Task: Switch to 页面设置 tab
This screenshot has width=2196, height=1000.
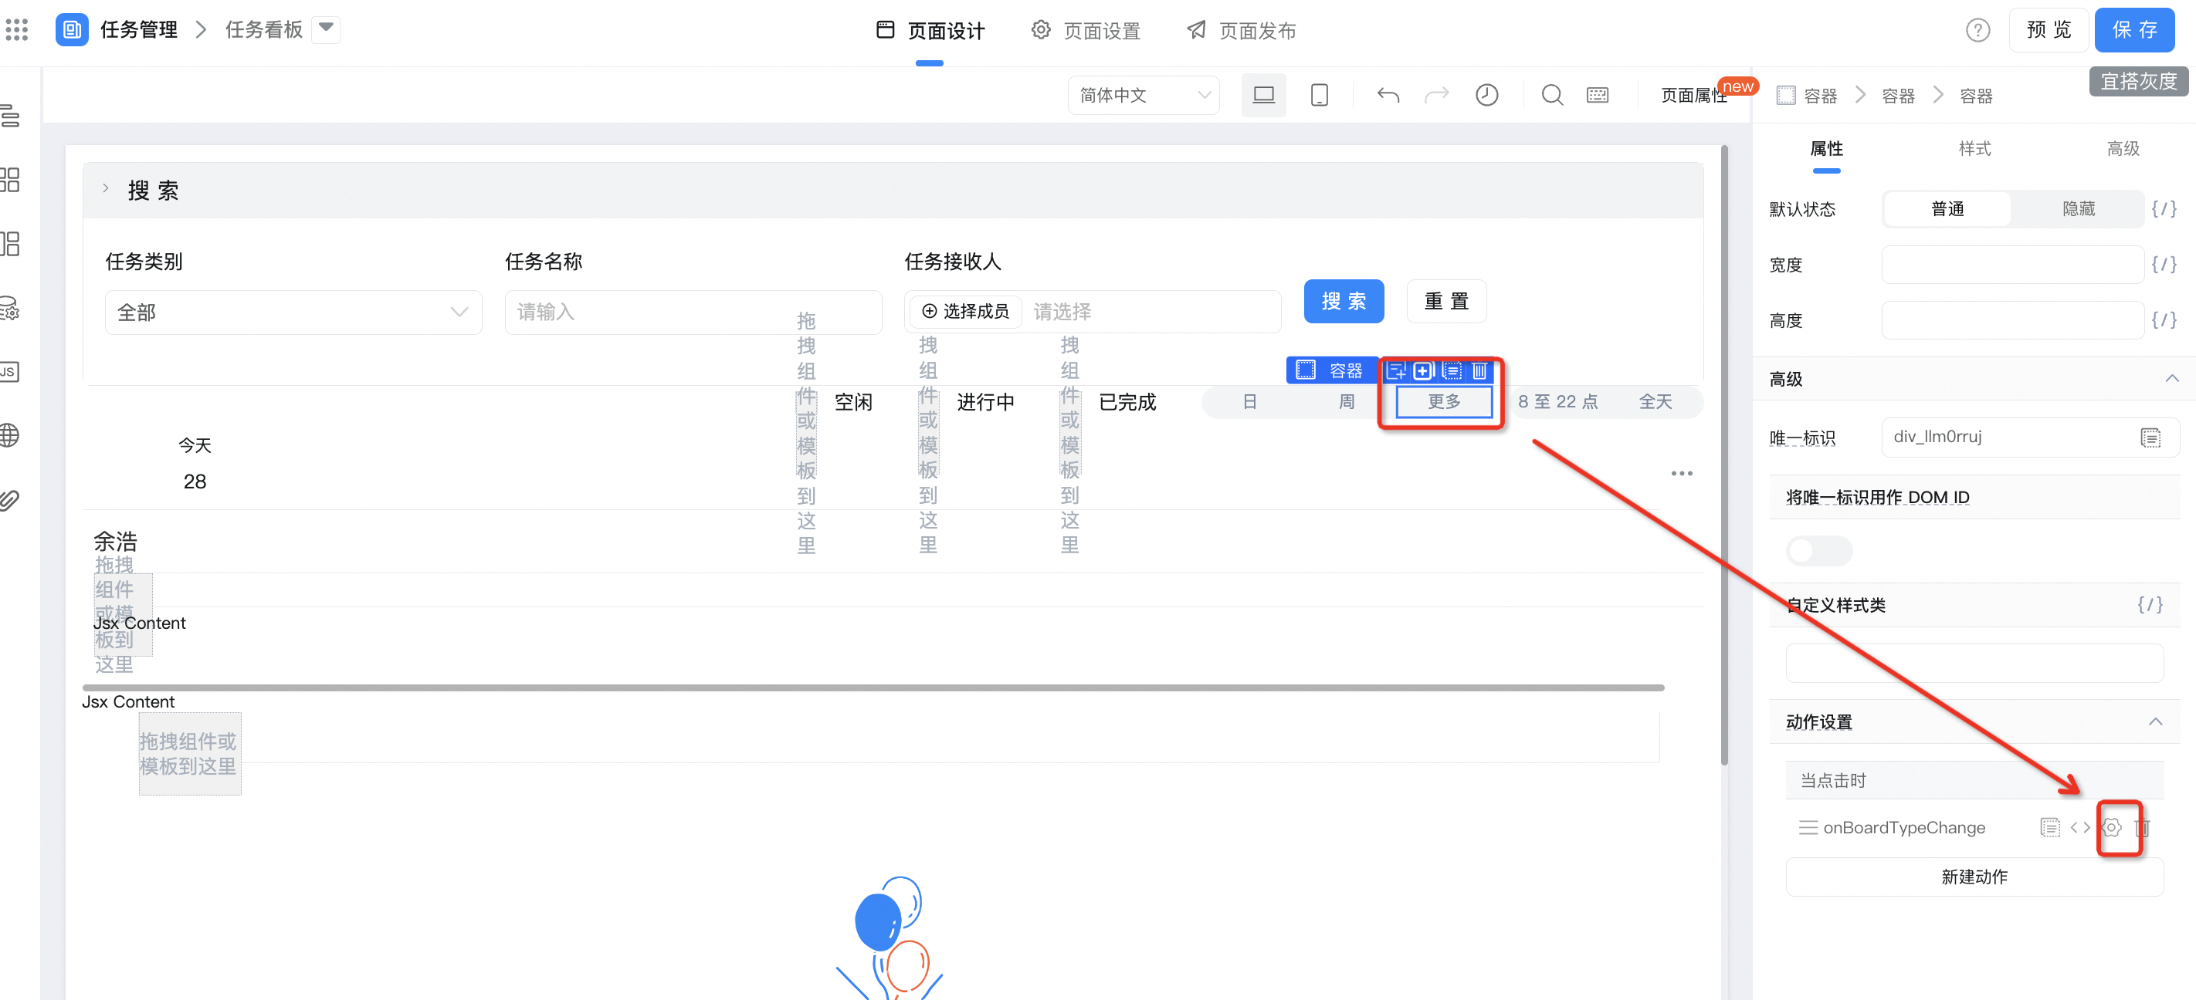Action: 1085,31
